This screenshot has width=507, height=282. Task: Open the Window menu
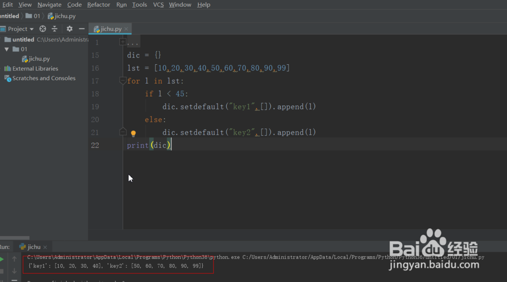click(180, 5)
